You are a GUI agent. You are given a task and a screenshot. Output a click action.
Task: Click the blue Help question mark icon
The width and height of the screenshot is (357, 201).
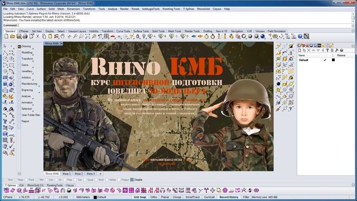click(300, 36)
